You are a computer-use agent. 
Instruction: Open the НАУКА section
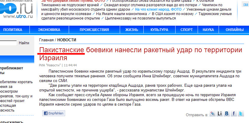[x=208, y=30]
